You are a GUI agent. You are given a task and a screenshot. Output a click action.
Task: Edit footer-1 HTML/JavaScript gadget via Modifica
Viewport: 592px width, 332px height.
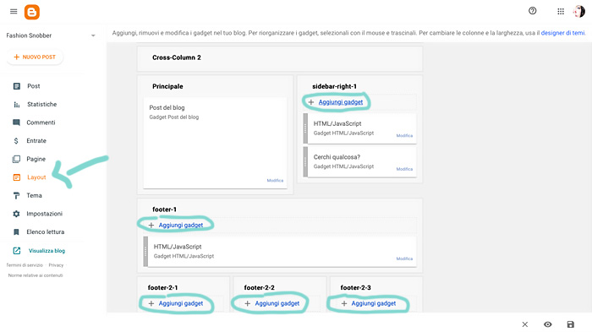point(404,259)
